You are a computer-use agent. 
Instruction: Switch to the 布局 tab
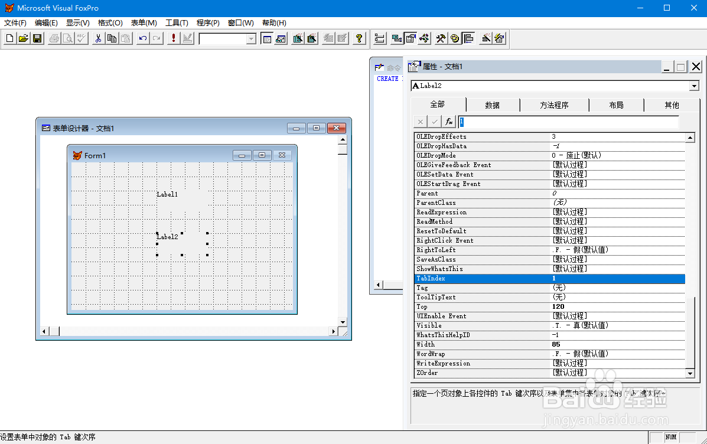coord(617,105)
